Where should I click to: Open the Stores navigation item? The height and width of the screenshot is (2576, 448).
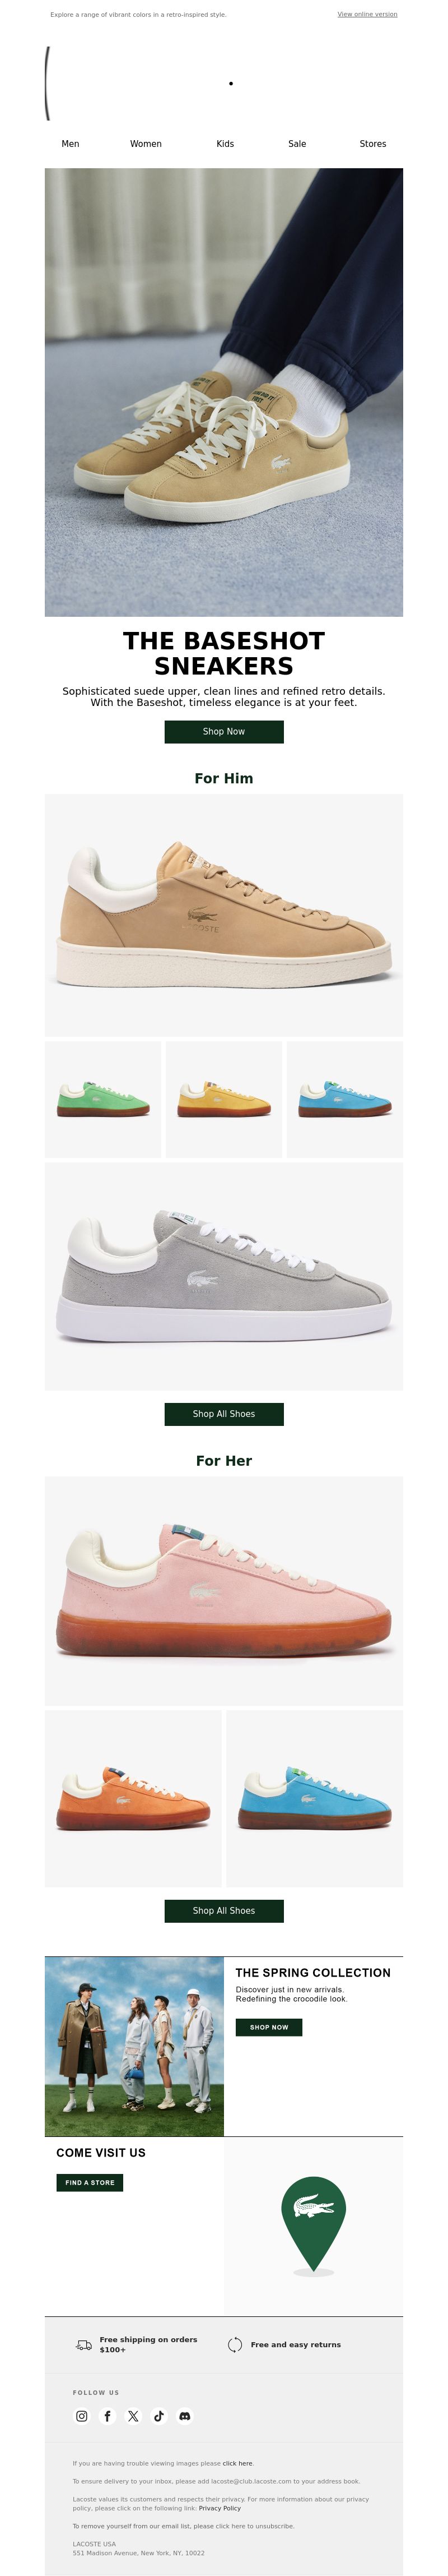tap(373, 144)
